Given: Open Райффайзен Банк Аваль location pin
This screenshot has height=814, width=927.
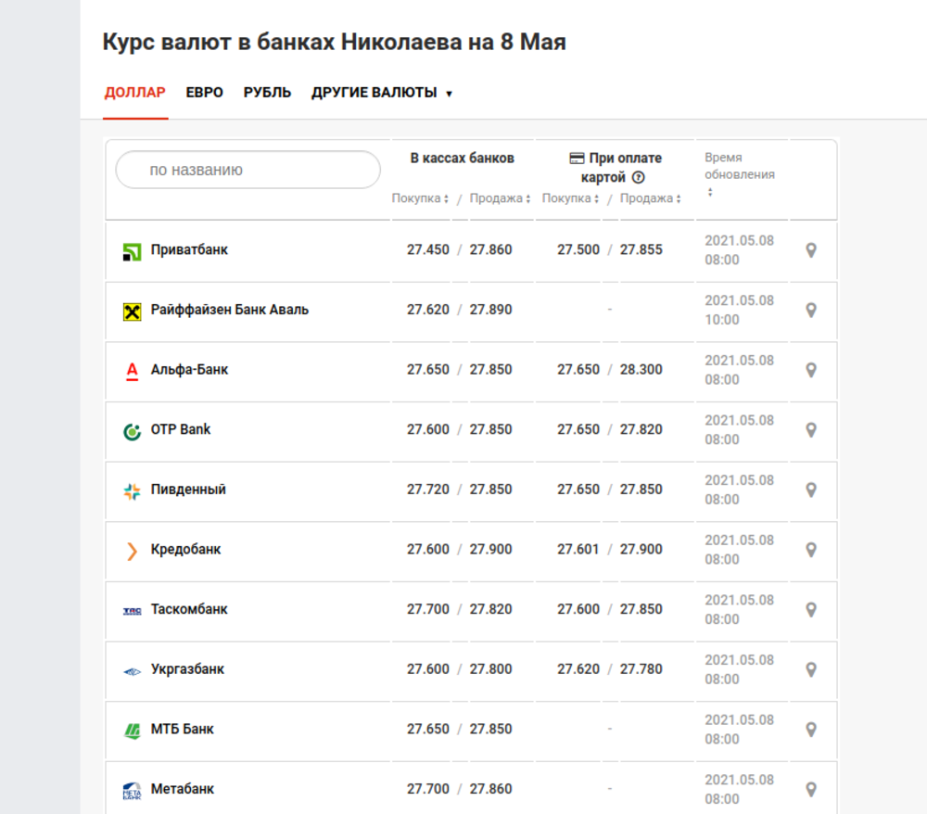Looking at the screenshot, I should (811, 310).
